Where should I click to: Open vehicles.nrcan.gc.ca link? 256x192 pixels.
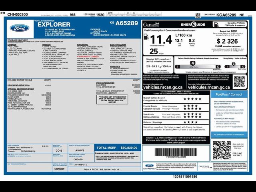point(163,87)
